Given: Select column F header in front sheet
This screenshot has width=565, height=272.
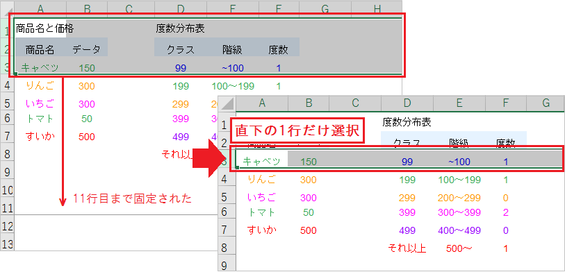Looking at the screenshot, I should (x=506, y=103).
